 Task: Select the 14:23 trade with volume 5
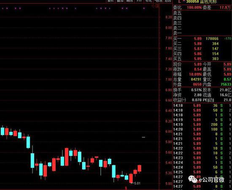pos(202,158)
